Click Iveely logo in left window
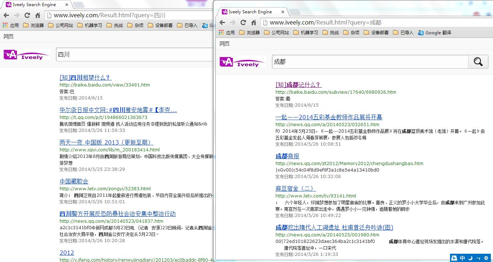This screenshot has width=493, height=262. 27,55
